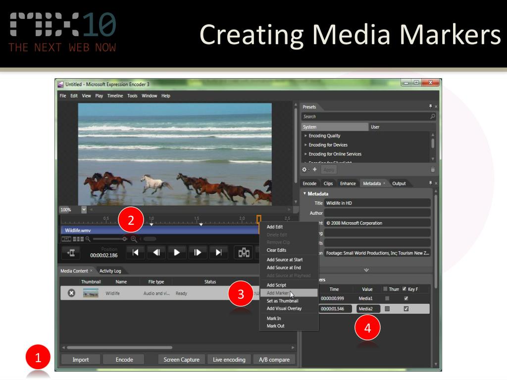The width and height of the screenshot is (507, 380).
Task: Expand Encoding for Online Services presets
Action: click(x=305, y=154)
